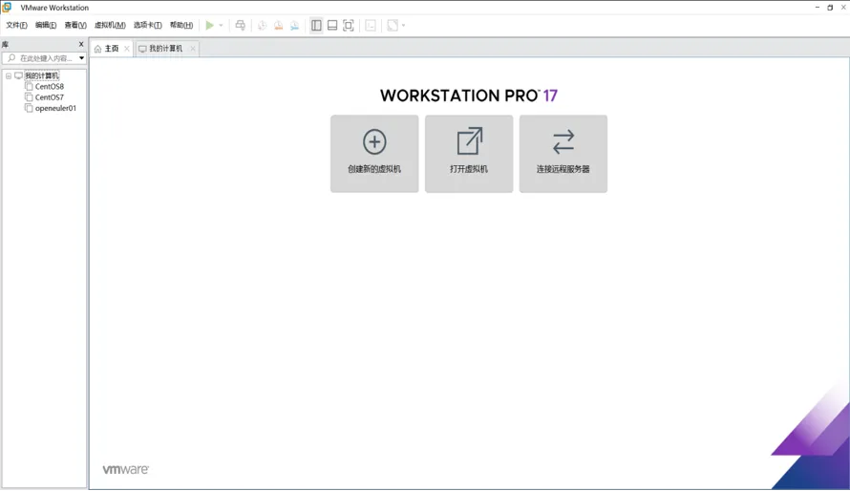Click the library search input field
850x491 pixels.
coord(45,58)
